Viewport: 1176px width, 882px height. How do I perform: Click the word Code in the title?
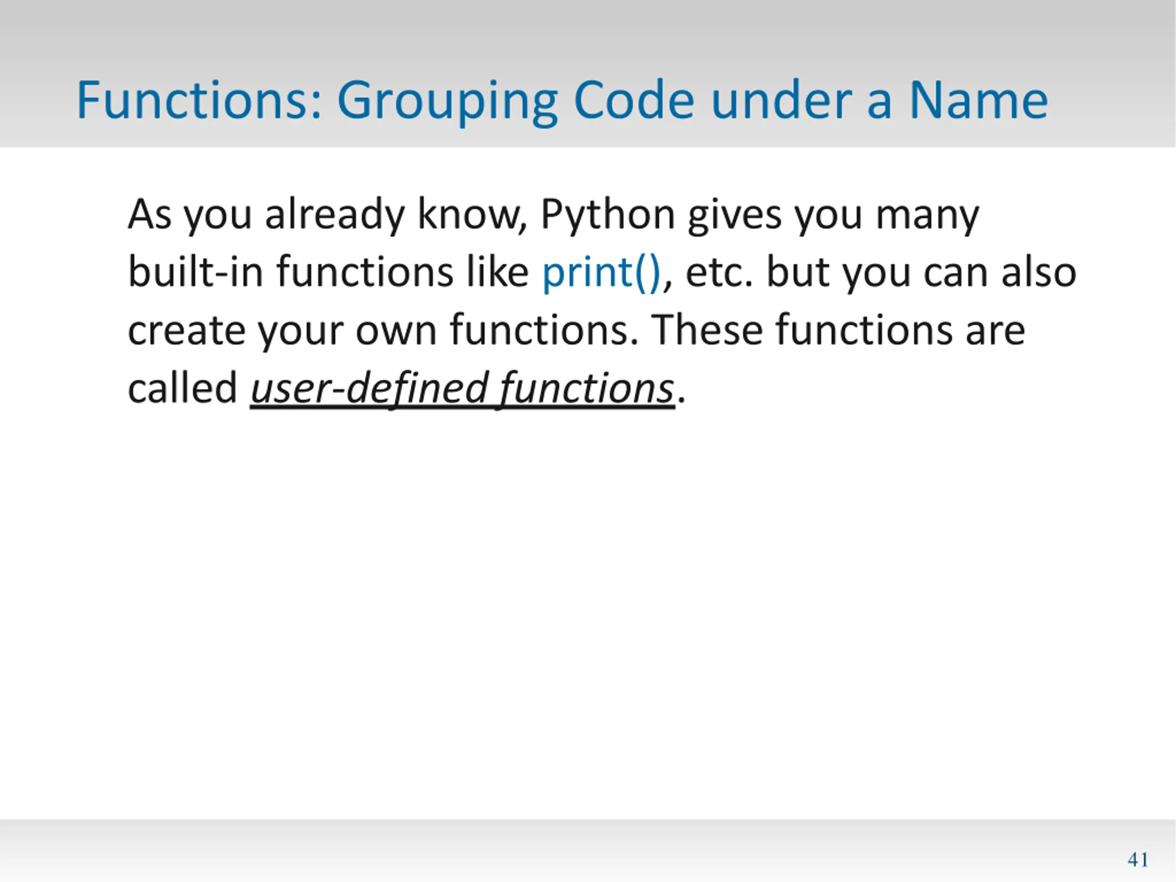[634, 100]
